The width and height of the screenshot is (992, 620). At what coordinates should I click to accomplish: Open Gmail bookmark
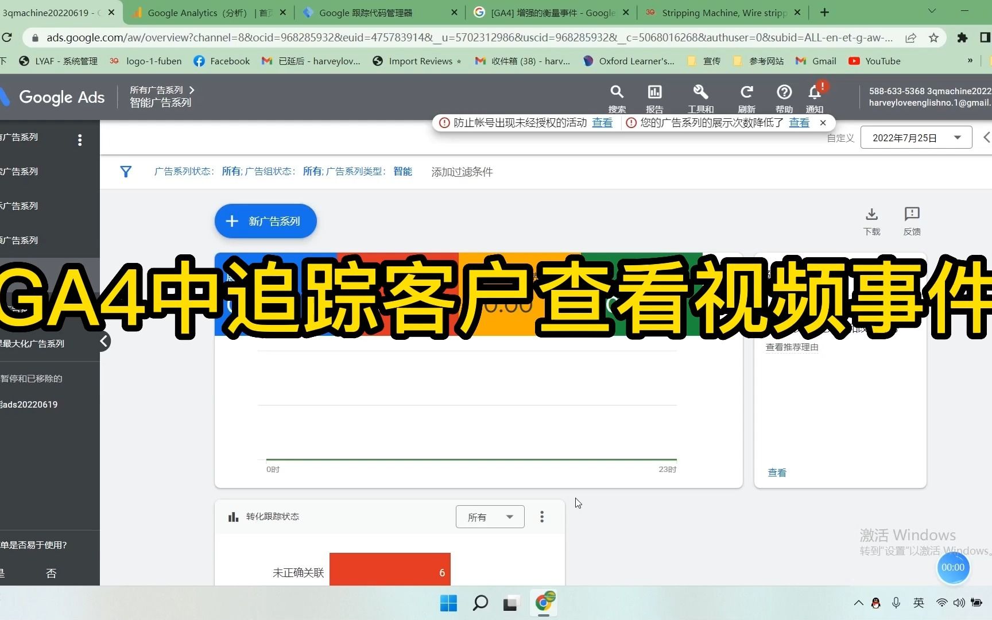[816, 61]
